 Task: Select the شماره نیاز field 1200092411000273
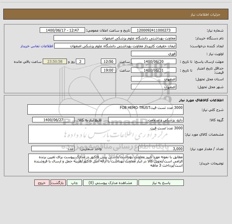[x=154, y=30]
